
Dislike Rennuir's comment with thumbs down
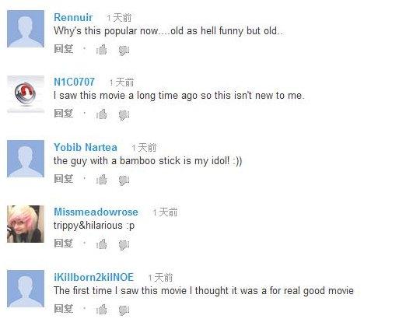click(x=124, y=51)
